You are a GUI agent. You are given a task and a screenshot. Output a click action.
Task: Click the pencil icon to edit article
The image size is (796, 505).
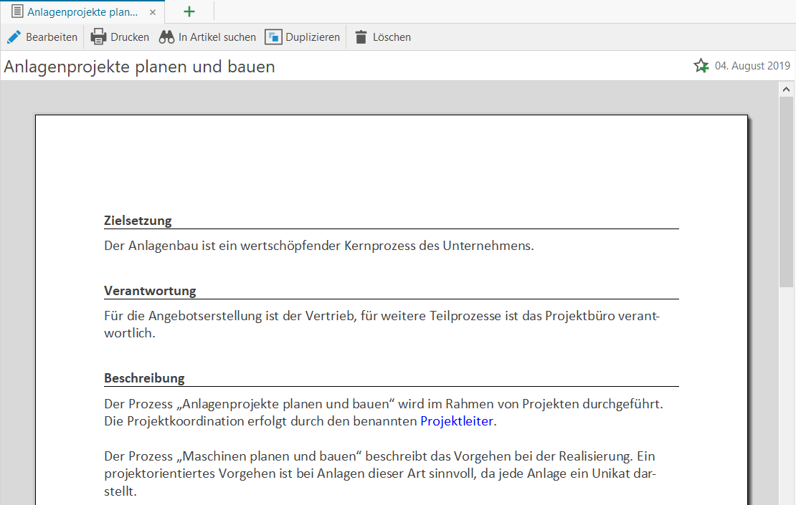pyautogui.click(x=14, y=37)
